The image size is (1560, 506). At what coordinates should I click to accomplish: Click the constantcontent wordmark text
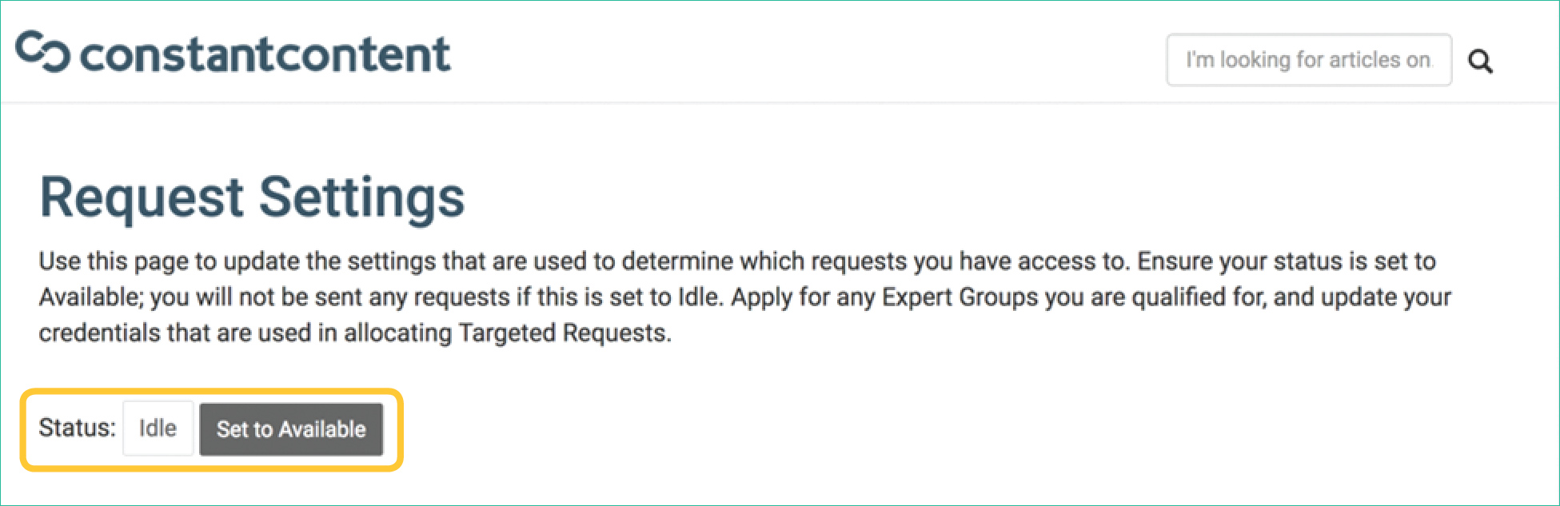pyautogui.click(x=265, y=54)
